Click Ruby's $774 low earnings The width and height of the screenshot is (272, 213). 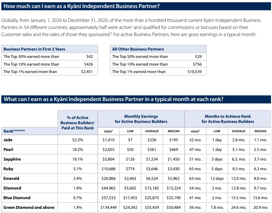click(130, 169)
